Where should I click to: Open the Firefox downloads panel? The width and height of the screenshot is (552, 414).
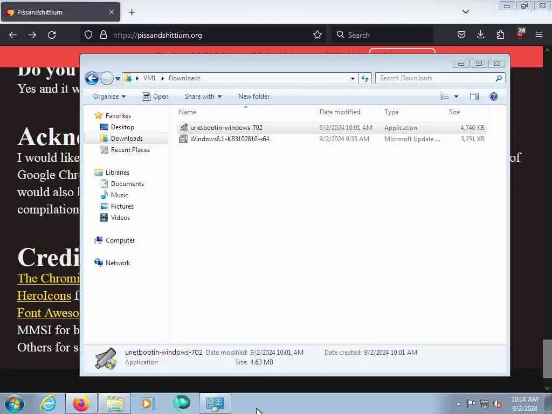point(480,35)
